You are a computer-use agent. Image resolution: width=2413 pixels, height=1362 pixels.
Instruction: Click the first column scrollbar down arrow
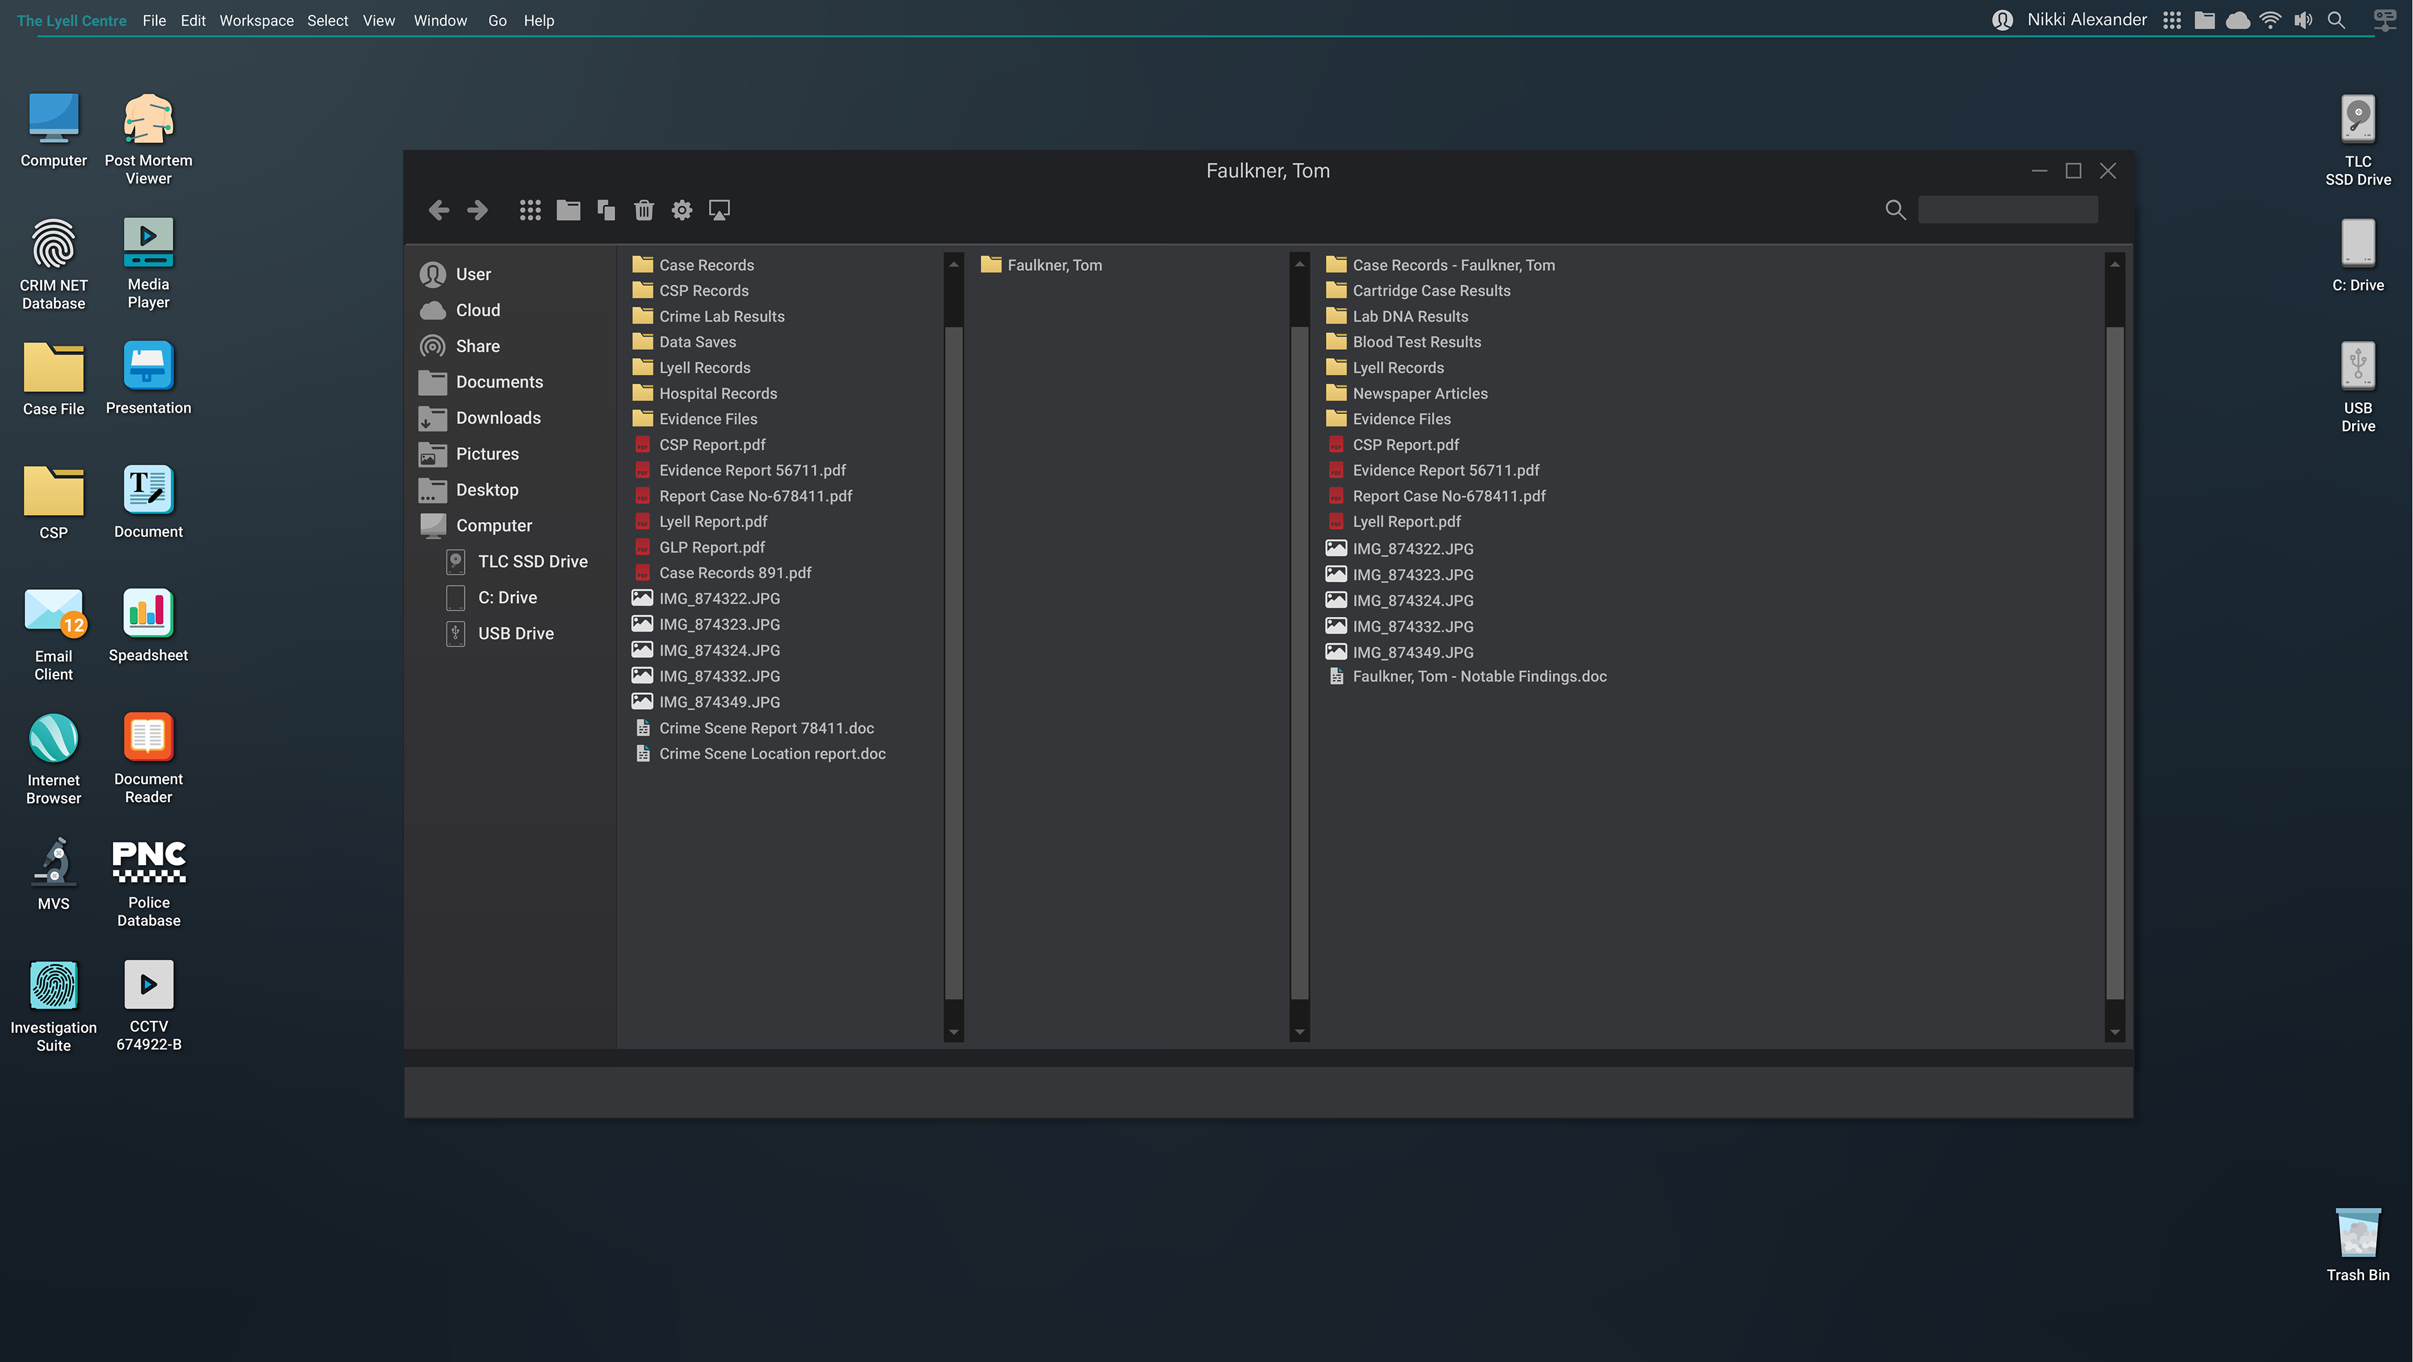tap(954, 1032)
